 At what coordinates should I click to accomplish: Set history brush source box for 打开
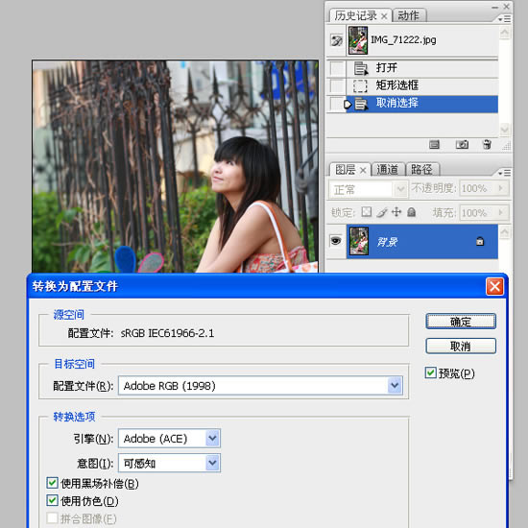point(336,68)
